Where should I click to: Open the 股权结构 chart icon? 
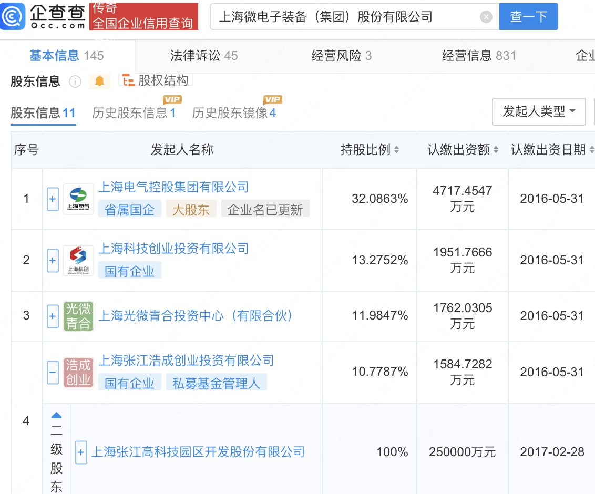click(128, 80)
